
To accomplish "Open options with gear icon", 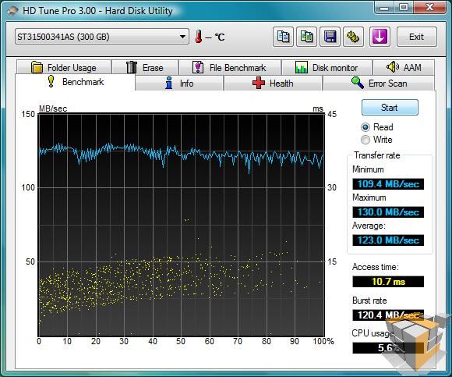I will [353, 37].
